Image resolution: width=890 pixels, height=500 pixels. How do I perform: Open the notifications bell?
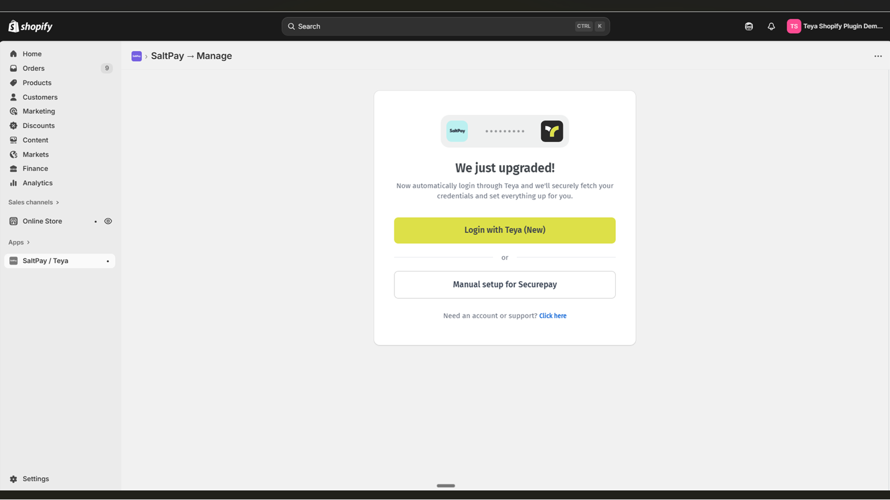(x=771, y=26)
